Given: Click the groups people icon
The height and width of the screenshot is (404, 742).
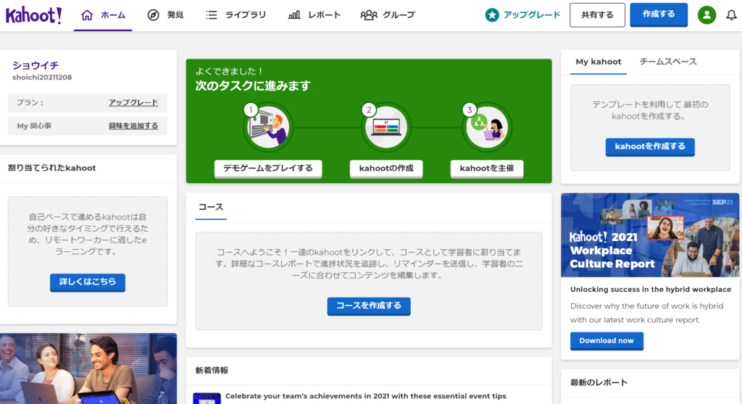Looking at the screenshot, I should click(x=369, y=15).
